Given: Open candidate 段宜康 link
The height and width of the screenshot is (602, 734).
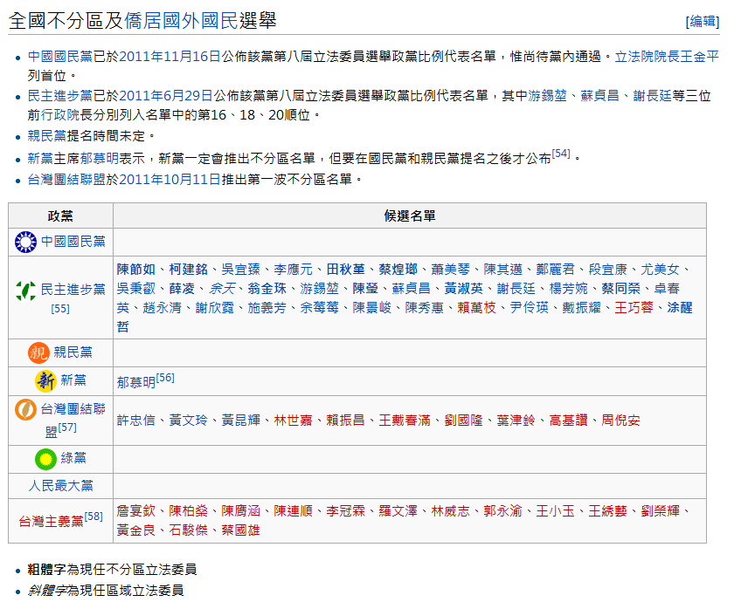Looking at the screenshot, I should [608, 270].
